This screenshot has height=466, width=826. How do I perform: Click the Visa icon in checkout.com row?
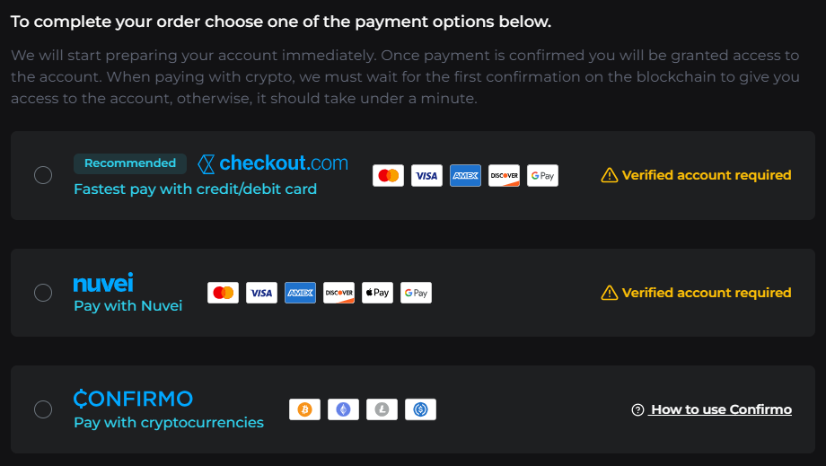click(426, 176)
